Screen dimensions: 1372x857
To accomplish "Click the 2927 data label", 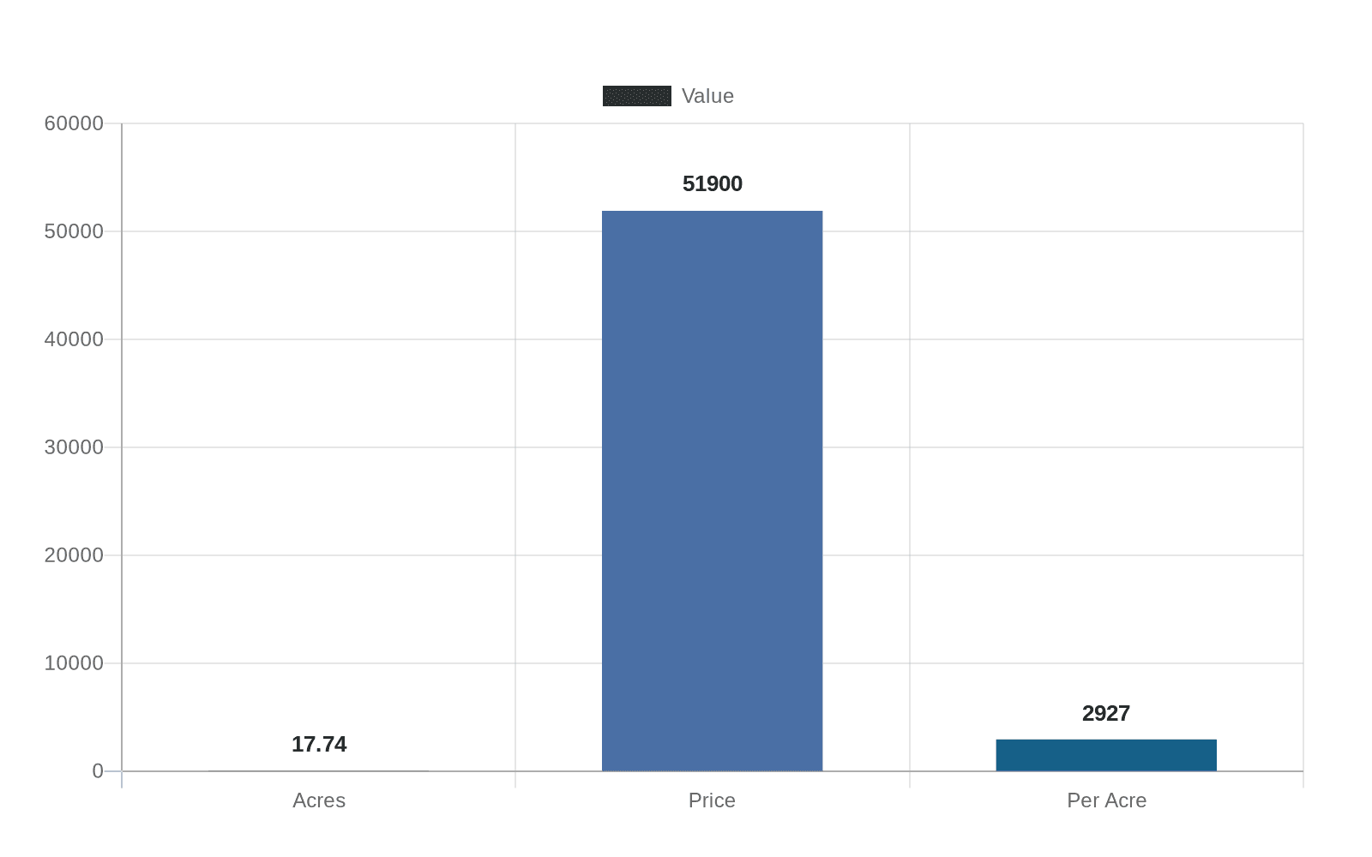I will coord(1105,714).
